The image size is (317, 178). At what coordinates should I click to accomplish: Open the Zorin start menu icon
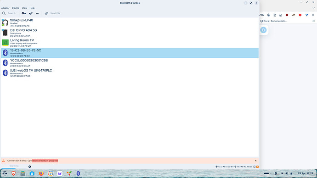5,173
